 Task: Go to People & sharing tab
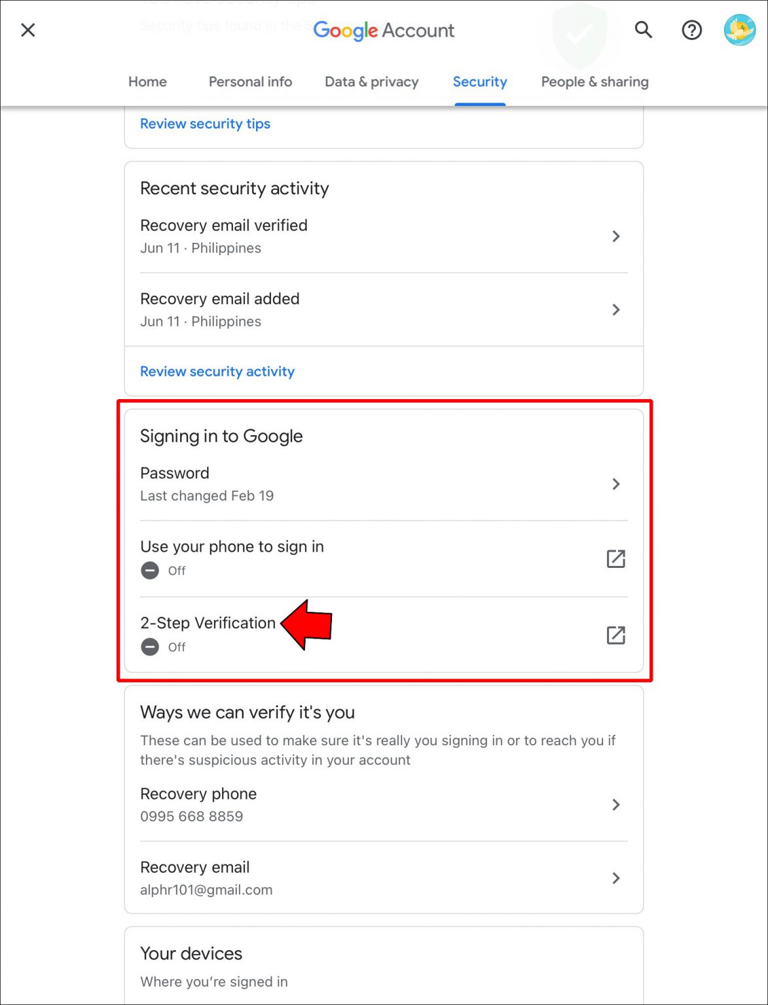[594, 82]
